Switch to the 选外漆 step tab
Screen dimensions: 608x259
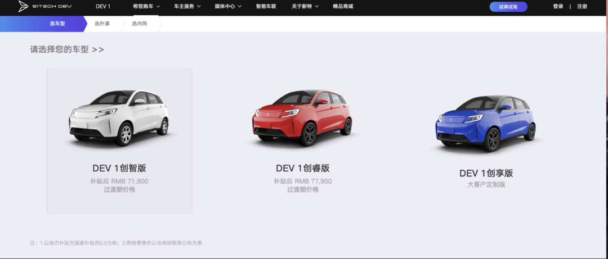click(x=102, y=24)
